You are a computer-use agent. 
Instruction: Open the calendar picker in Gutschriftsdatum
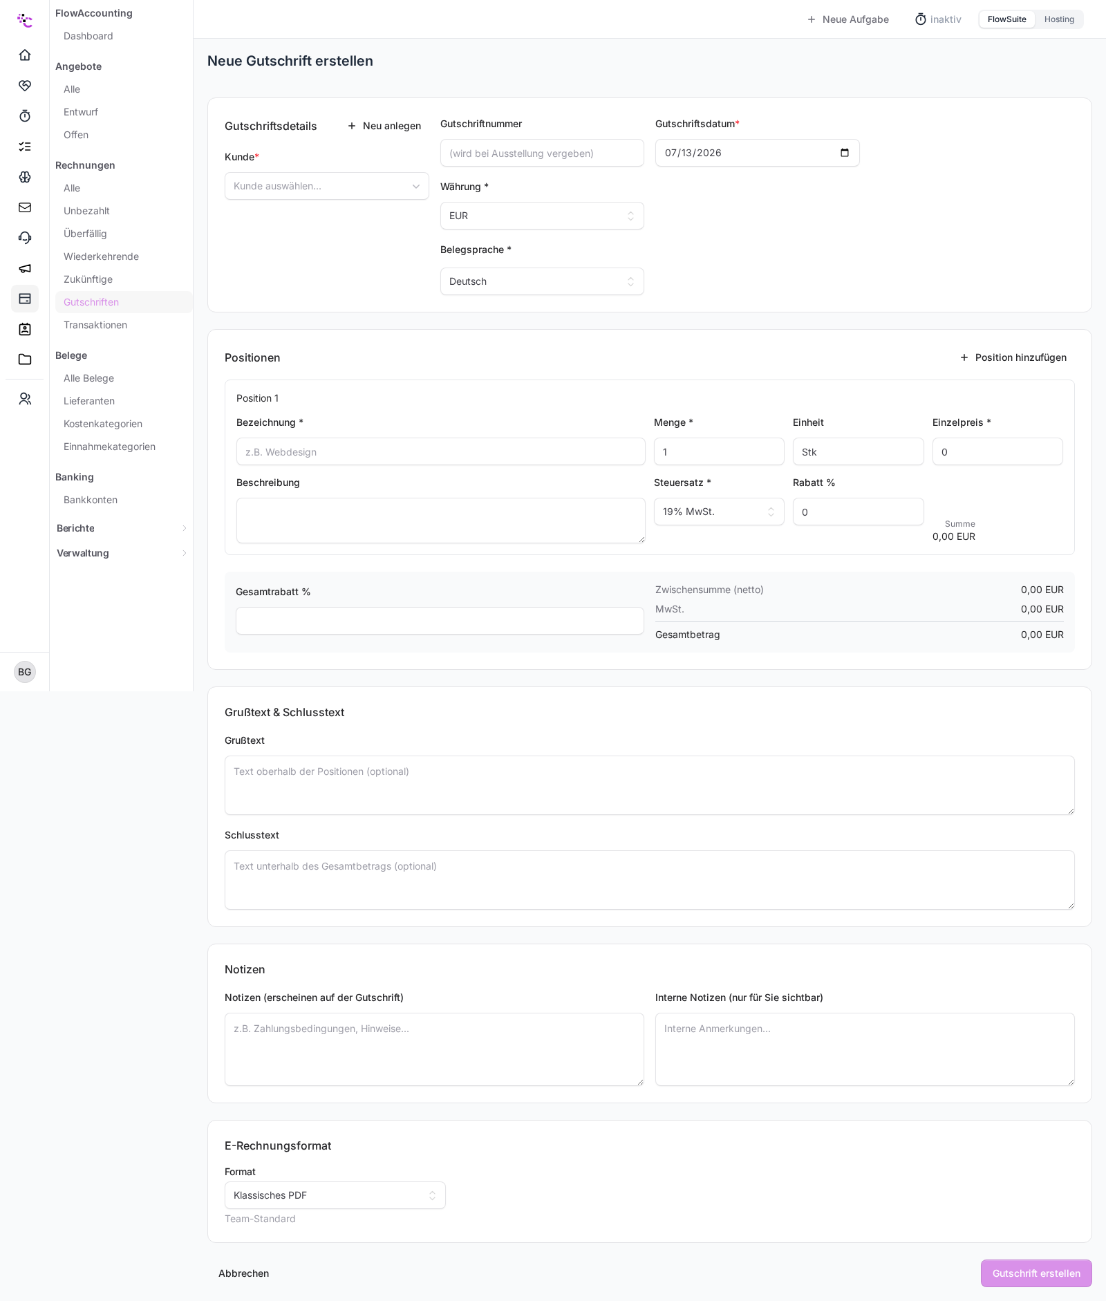coord(844,153)
